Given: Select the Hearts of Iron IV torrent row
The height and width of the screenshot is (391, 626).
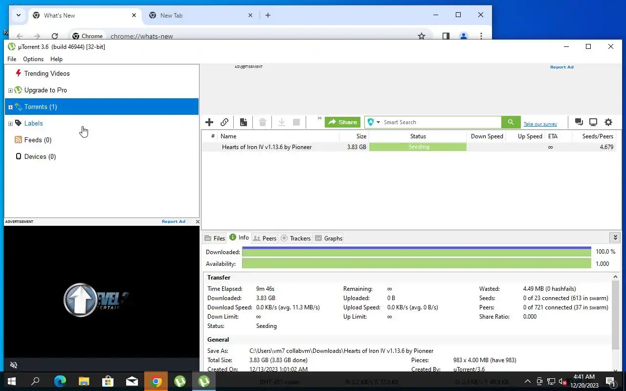Looking at the screenshot, I should pos(409,147).
